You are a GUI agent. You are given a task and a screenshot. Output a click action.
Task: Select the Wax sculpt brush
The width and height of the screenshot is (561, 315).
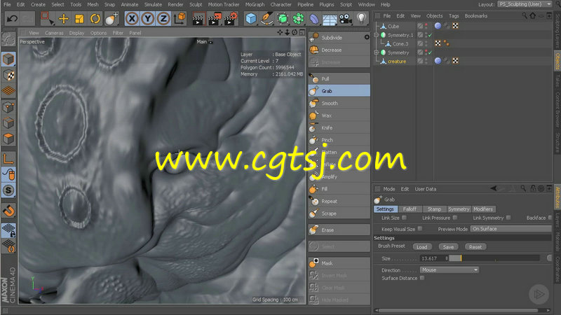click(339, 115)
